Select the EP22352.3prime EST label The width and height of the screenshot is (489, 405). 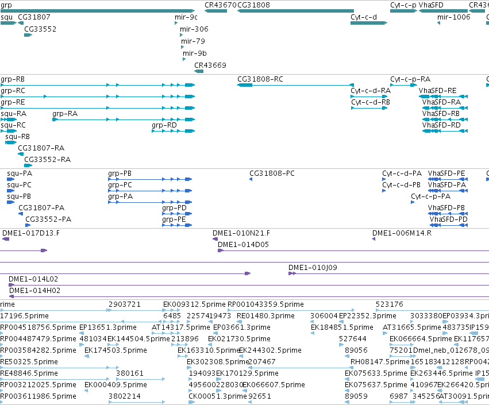pyautogui.click(x=367, y=316)
